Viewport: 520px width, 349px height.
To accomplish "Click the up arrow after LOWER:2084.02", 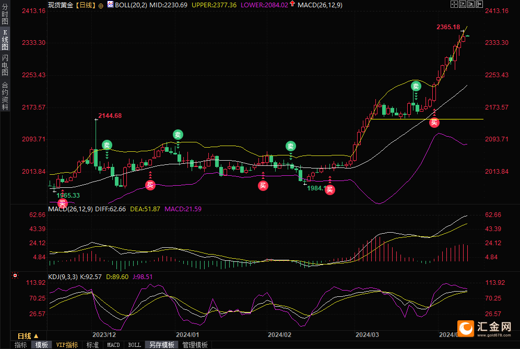I will pyautogui.click(x=293, y=4).
